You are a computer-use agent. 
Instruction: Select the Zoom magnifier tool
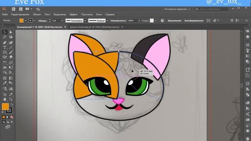point(11,99)
